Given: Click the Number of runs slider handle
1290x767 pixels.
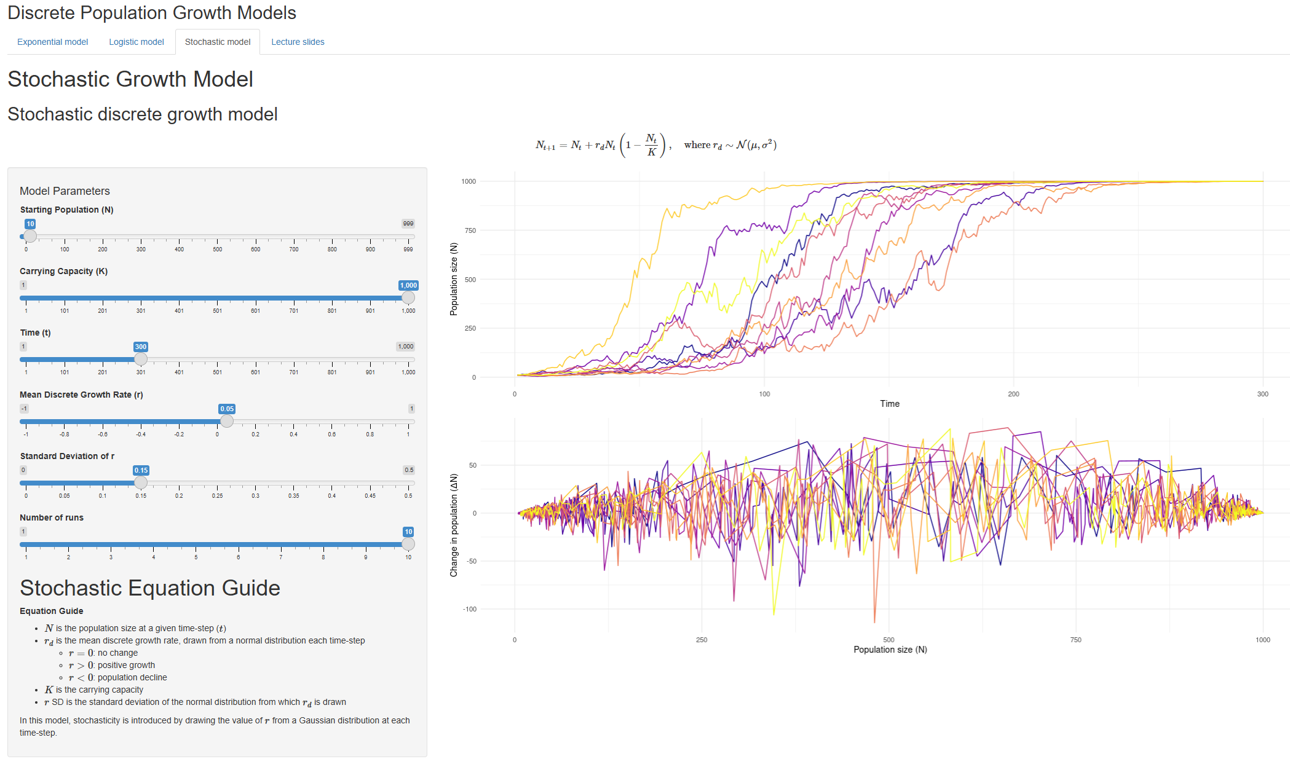Looking at the screenshot, I should 408,544.
